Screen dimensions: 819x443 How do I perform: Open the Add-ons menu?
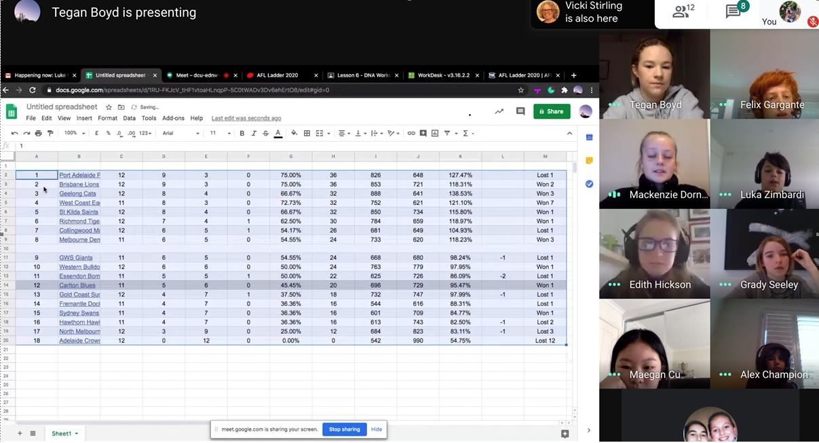point(173,118)
